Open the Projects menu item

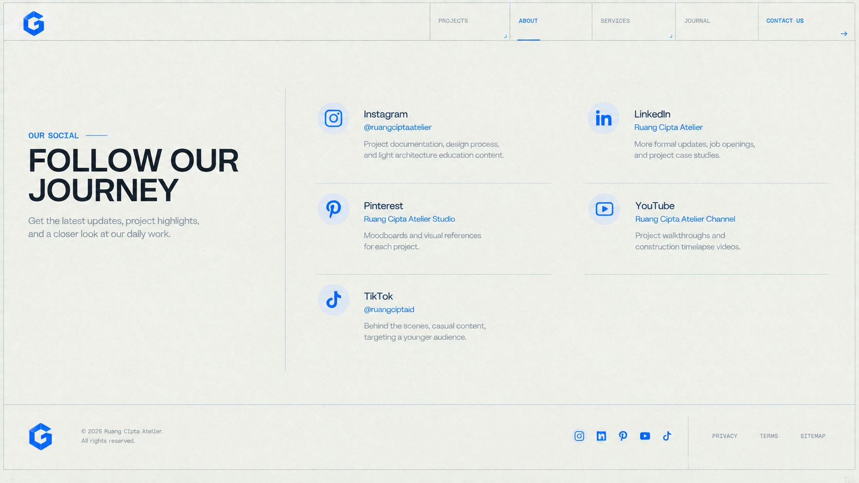[x=453, y=21]
